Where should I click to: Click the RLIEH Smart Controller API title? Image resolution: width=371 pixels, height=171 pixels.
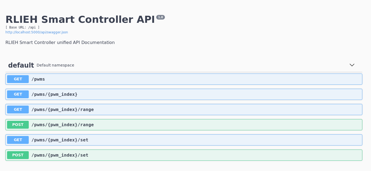[x=80, y=20]
